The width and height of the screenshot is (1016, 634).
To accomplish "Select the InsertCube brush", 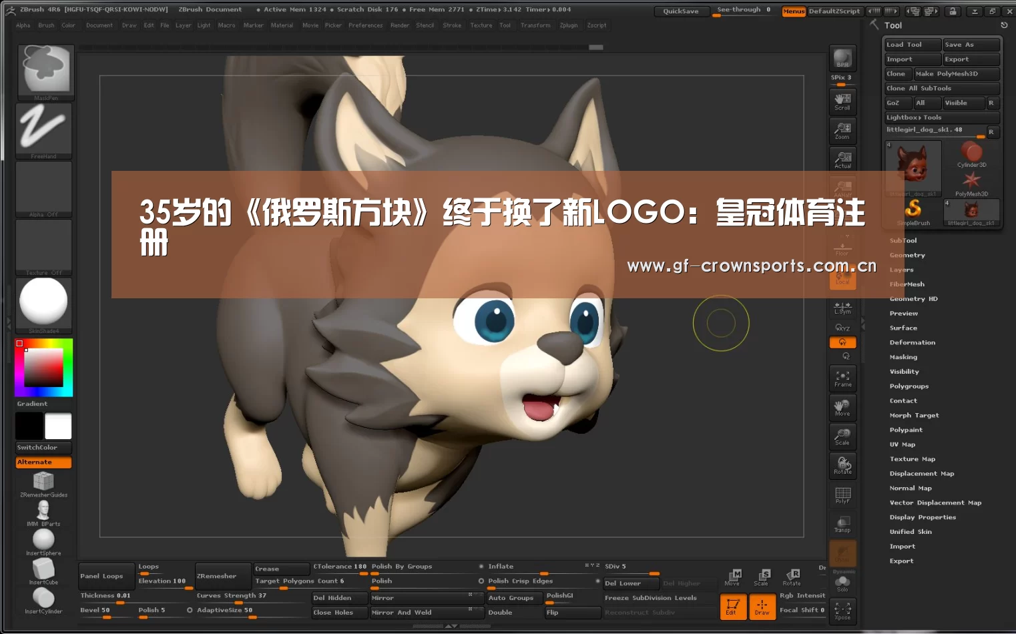I will (x=43, y=571).
